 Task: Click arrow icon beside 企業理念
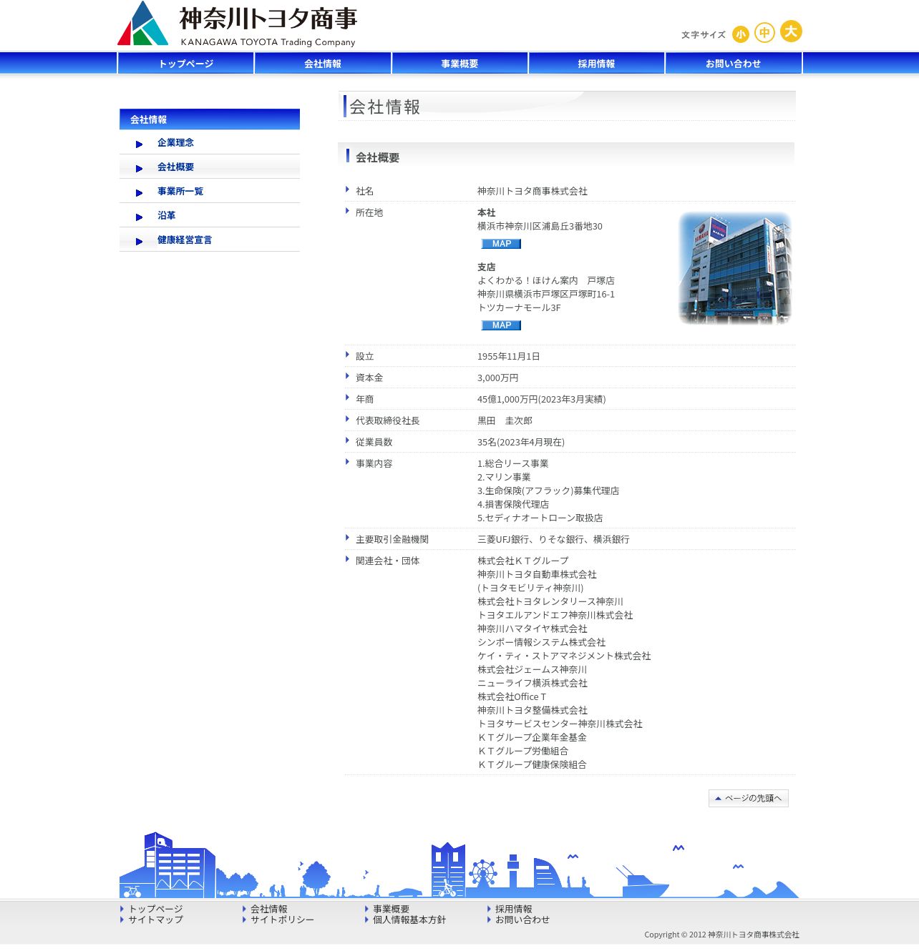point(139,144)
